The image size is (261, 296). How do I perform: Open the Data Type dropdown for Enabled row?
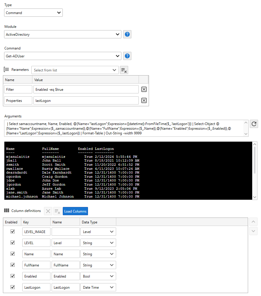click(98, 276)
